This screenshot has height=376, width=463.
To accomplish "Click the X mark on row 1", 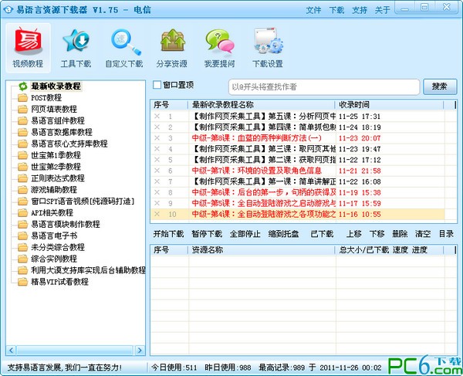I will tap(157, 117).
